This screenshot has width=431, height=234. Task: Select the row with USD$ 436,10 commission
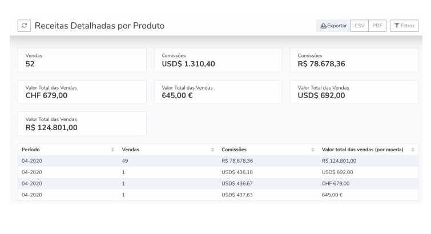pyautogui.click(x=218, y=172)
